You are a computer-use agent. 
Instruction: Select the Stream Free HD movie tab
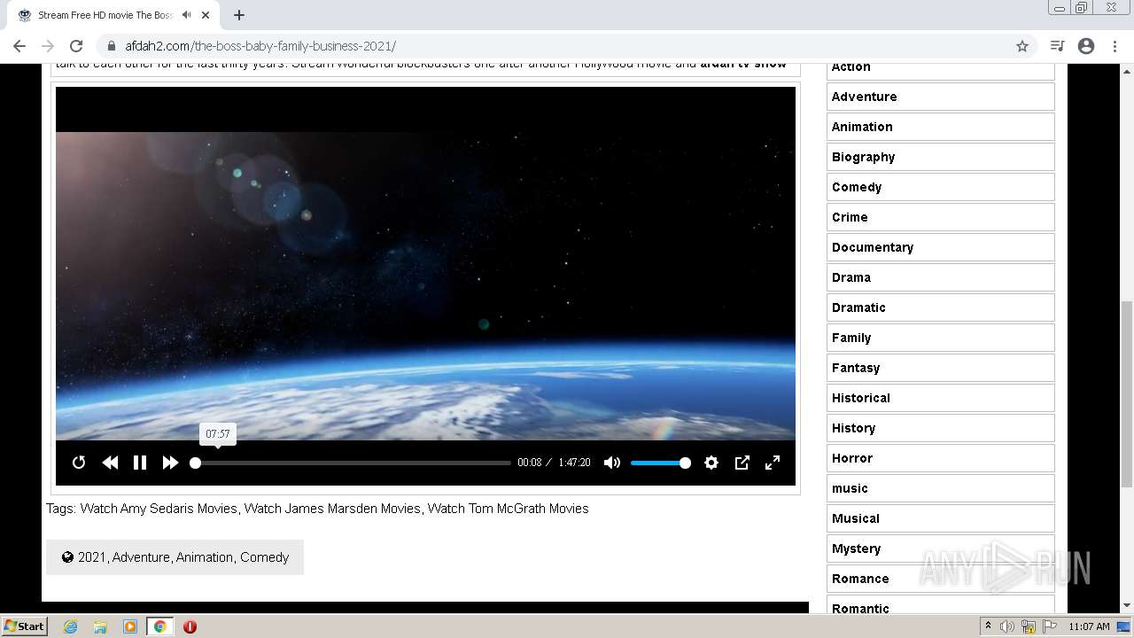click(x=113, y=15)
